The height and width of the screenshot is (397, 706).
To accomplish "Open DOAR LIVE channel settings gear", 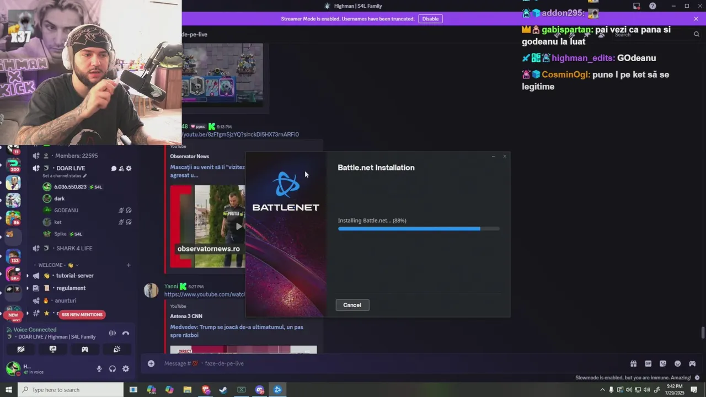I will click(129, 168).
